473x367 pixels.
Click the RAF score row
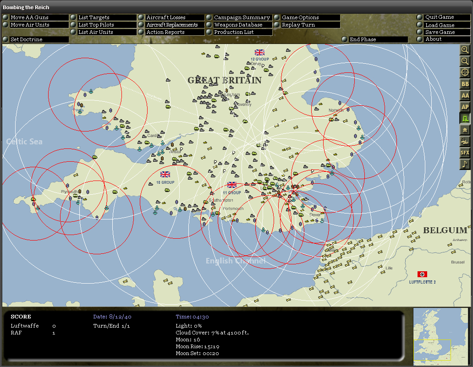(x=33, y=333)
